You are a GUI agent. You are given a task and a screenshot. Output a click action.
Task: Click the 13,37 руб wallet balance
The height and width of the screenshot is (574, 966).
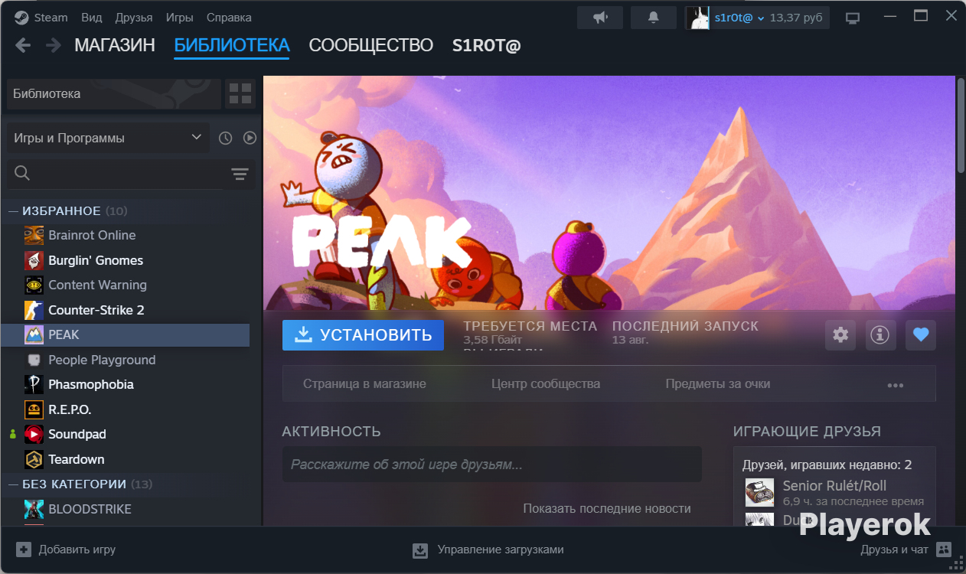point(797,18)
